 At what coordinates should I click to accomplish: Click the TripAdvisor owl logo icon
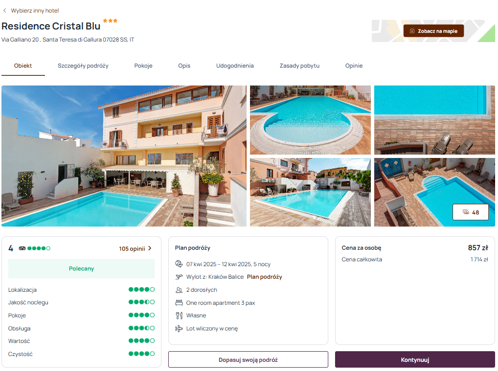click(22, 248)
